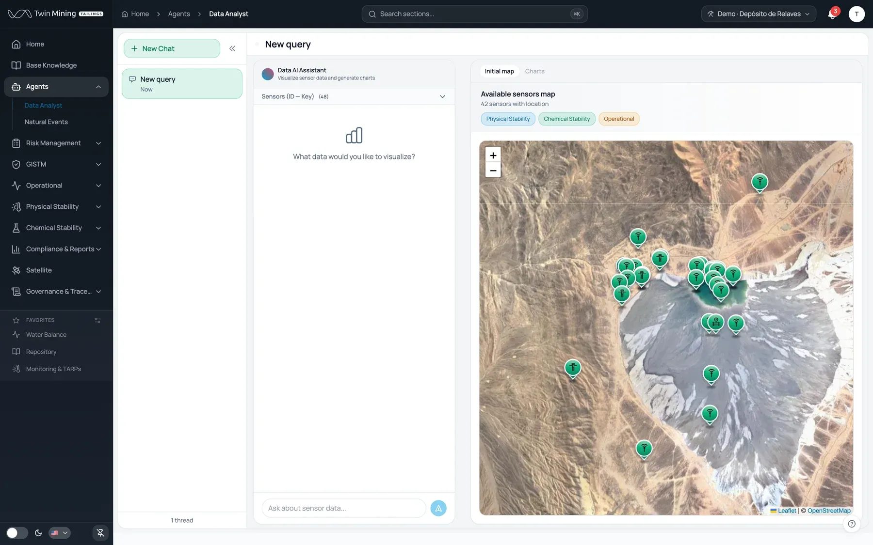Open Home in the sidebar

(56, 44)
